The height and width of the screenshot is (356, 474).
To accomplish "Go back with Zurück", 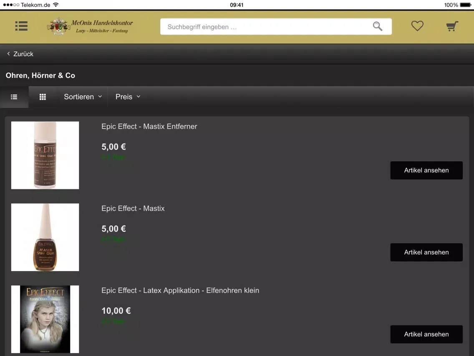I will coord(20,54).
